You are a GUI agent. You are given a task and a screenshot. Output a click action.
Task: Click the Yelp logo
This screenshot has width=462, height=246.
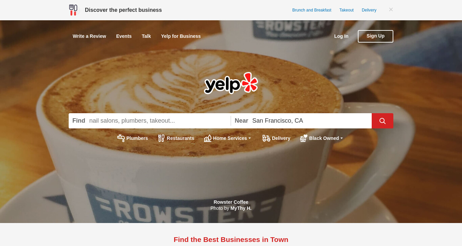[x=231, y=83]
